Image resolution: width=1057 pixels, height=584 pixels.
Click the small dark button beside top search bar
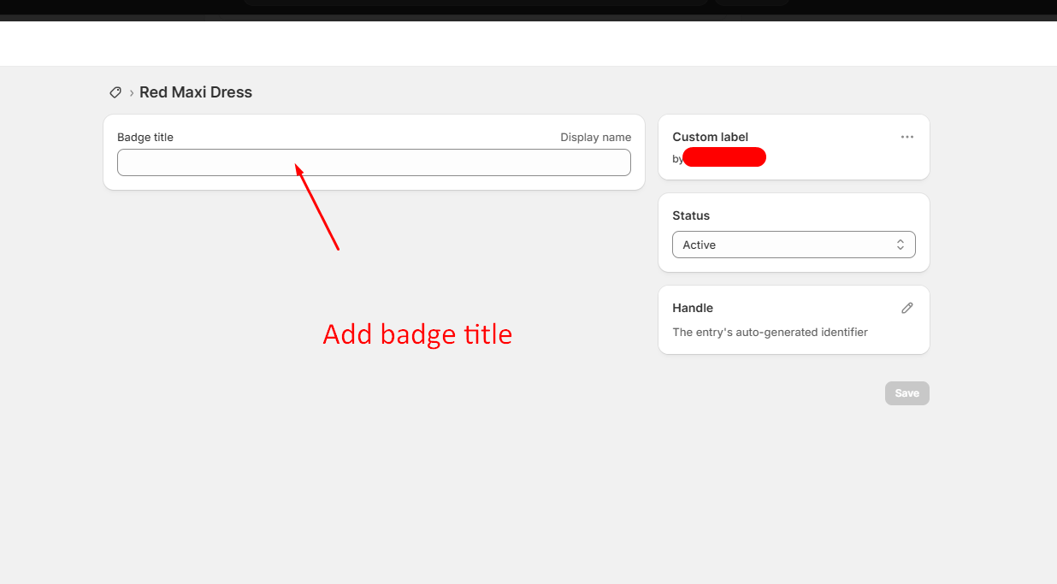pos(752,3)
